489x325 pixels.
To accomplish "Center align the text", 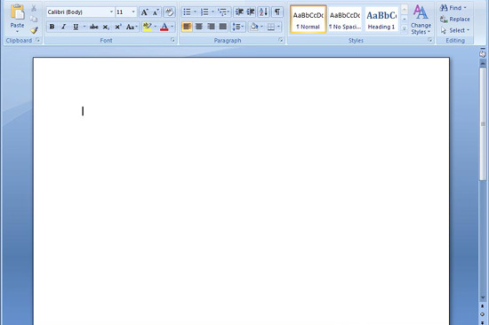I will pos(198,27).
